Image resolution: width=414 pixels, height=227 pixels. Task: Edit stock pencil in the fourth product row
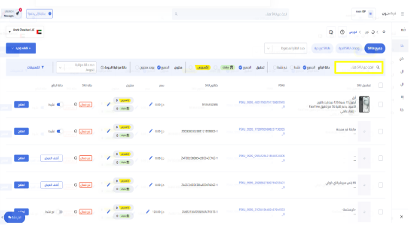109,185
